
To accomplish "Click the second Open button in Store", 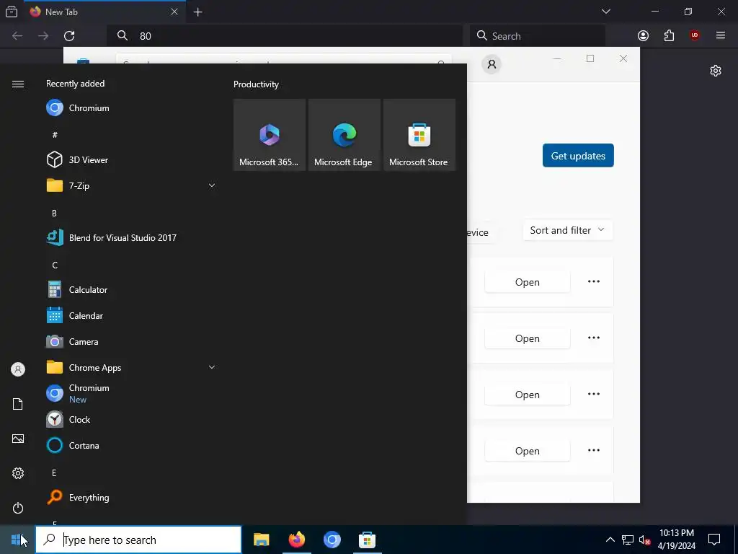I will pos(527,338).
